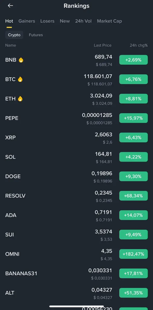
Task: Sort by 24h chg% column header
Action: [x=139, y=45]
